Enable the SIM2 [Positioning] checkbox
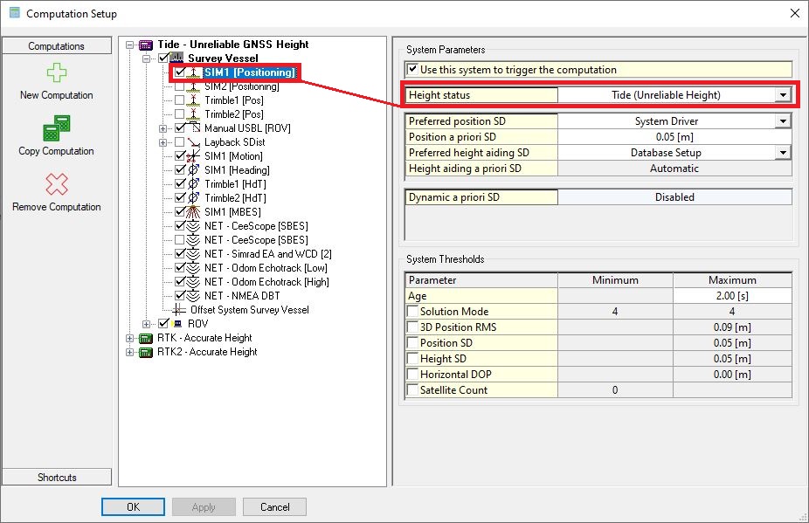Viewport: 809px width, 523px height. point(180,87)
